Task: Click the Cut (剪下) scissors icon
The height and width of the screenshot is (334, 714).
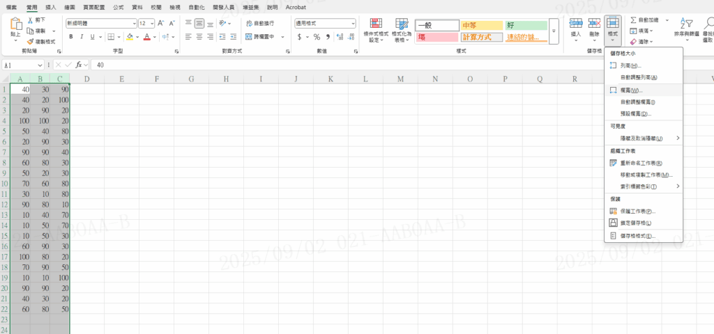Action: tap(31, 20)
